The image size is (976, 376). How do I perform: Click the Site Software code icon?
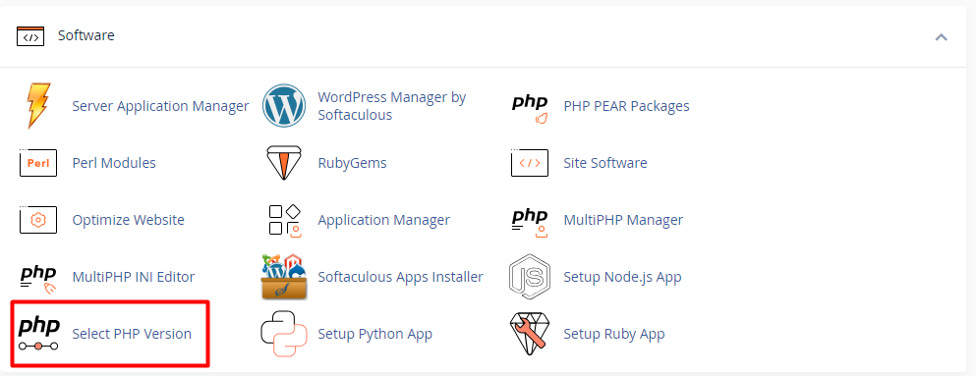(x=530, y=163)
